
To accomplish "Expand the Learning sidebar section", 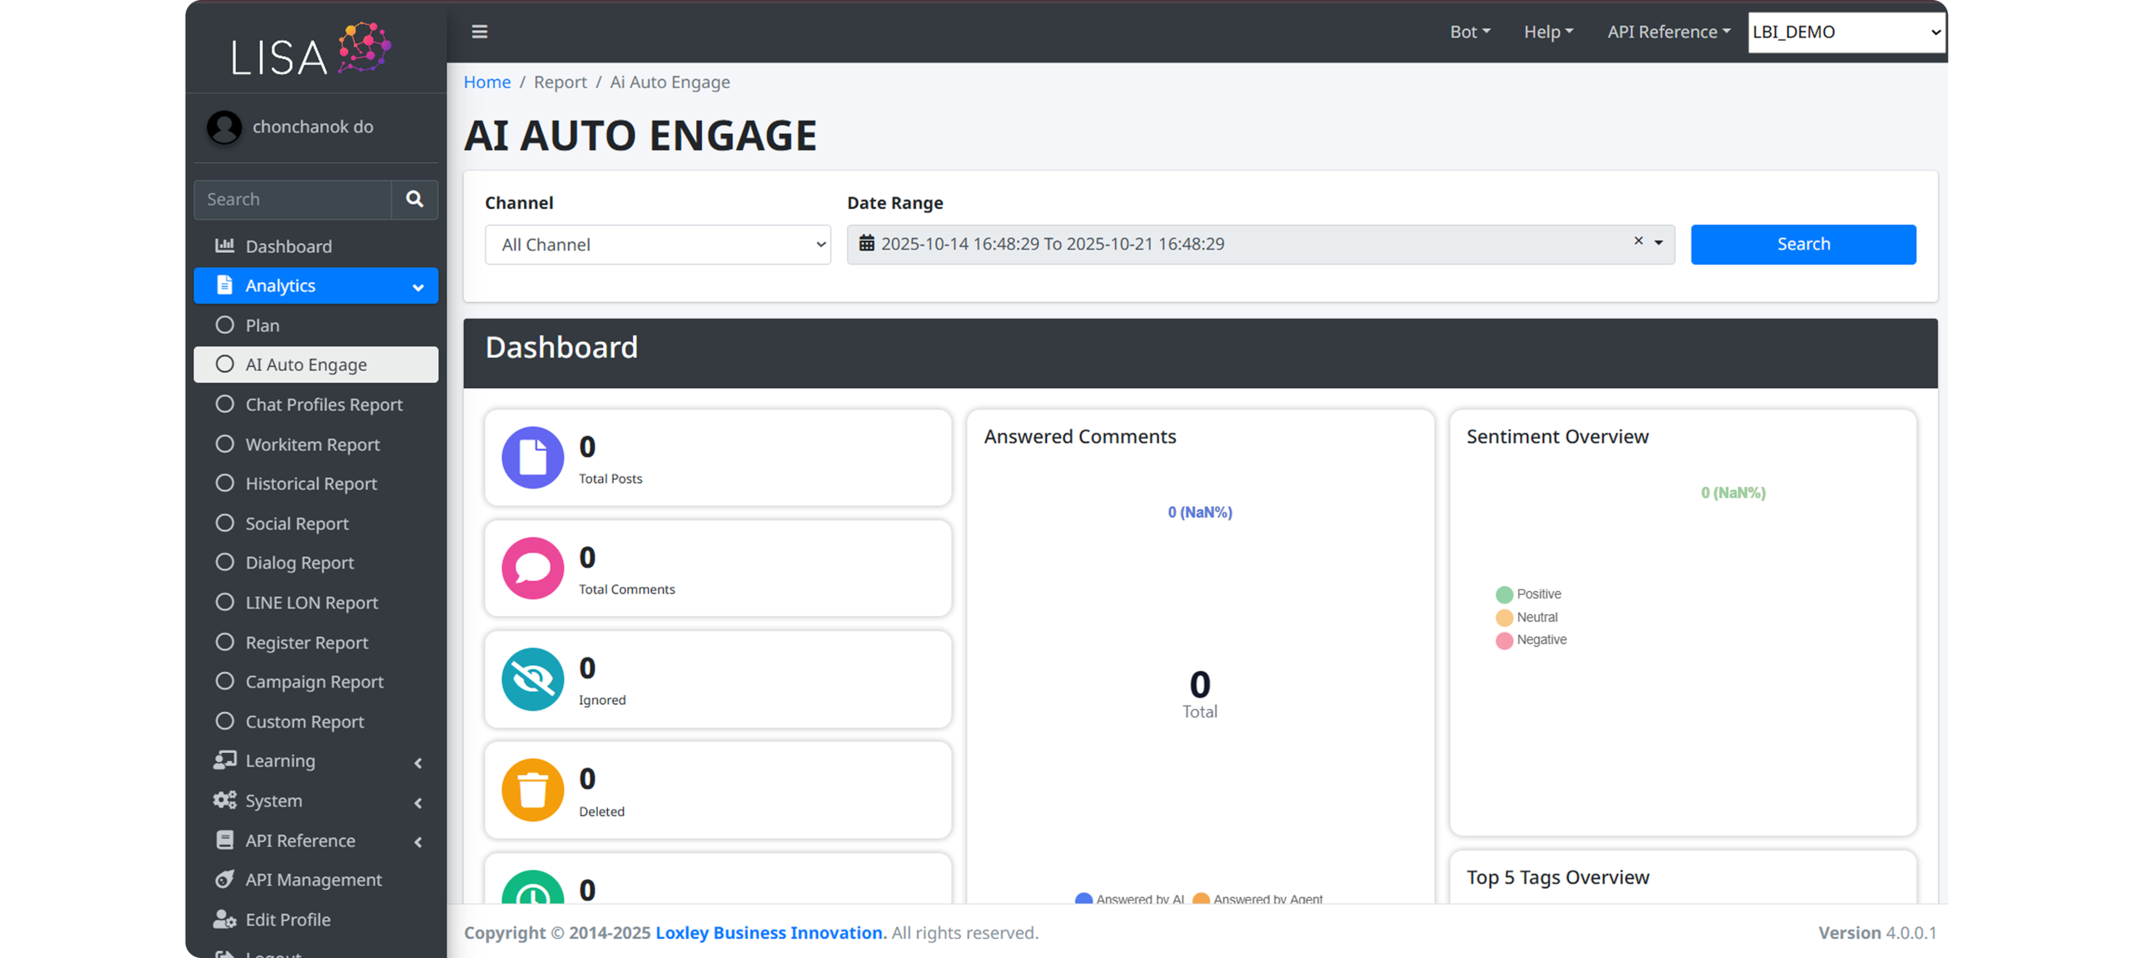I will [x=316, y=762].
